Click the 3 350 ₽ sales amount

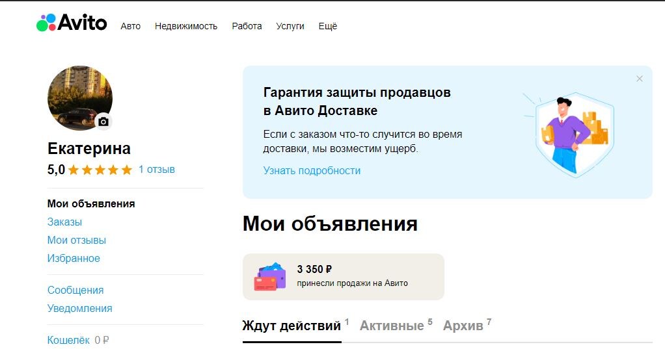(x=314, y=269)
